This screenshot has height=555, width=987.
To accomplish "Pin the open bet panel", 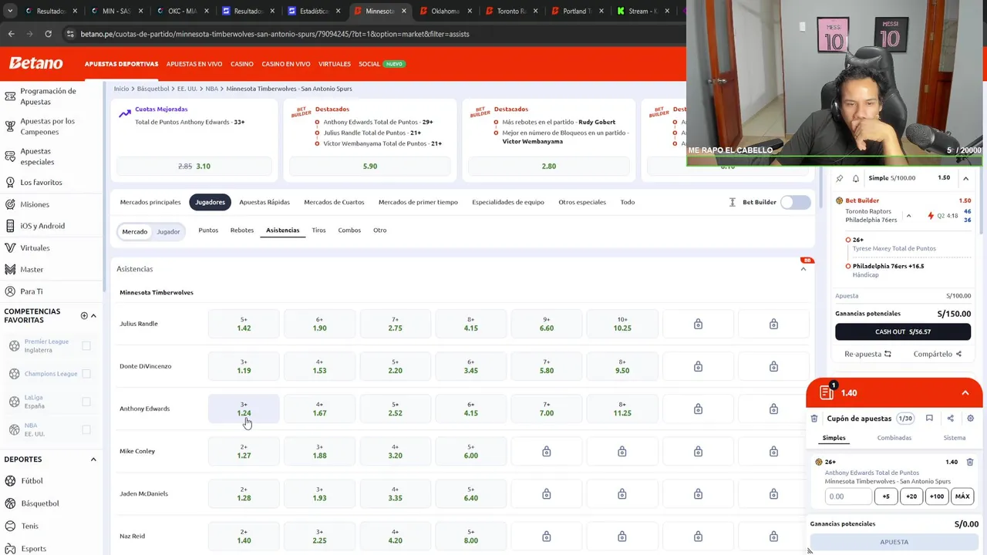I will (x=840, y=178).
